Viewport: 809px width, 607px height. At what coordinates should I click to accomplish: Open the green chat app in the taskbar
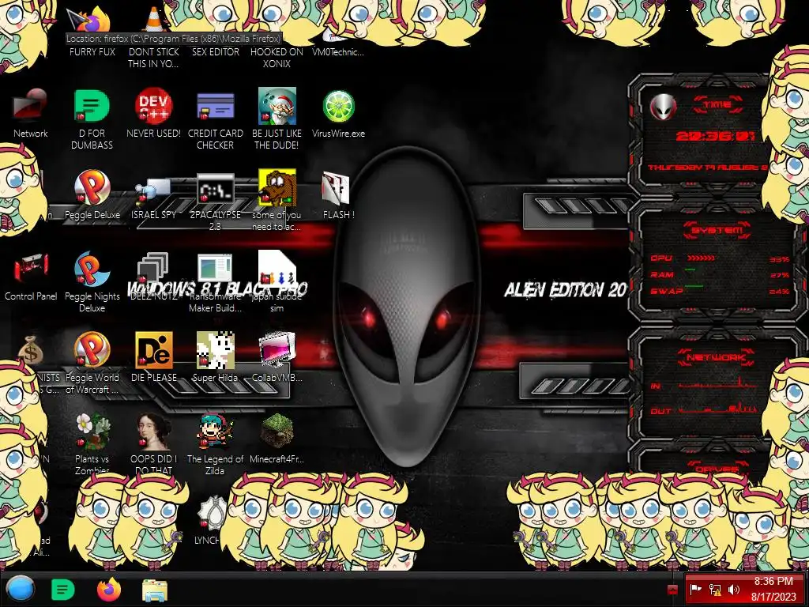[x=63, y=590]
